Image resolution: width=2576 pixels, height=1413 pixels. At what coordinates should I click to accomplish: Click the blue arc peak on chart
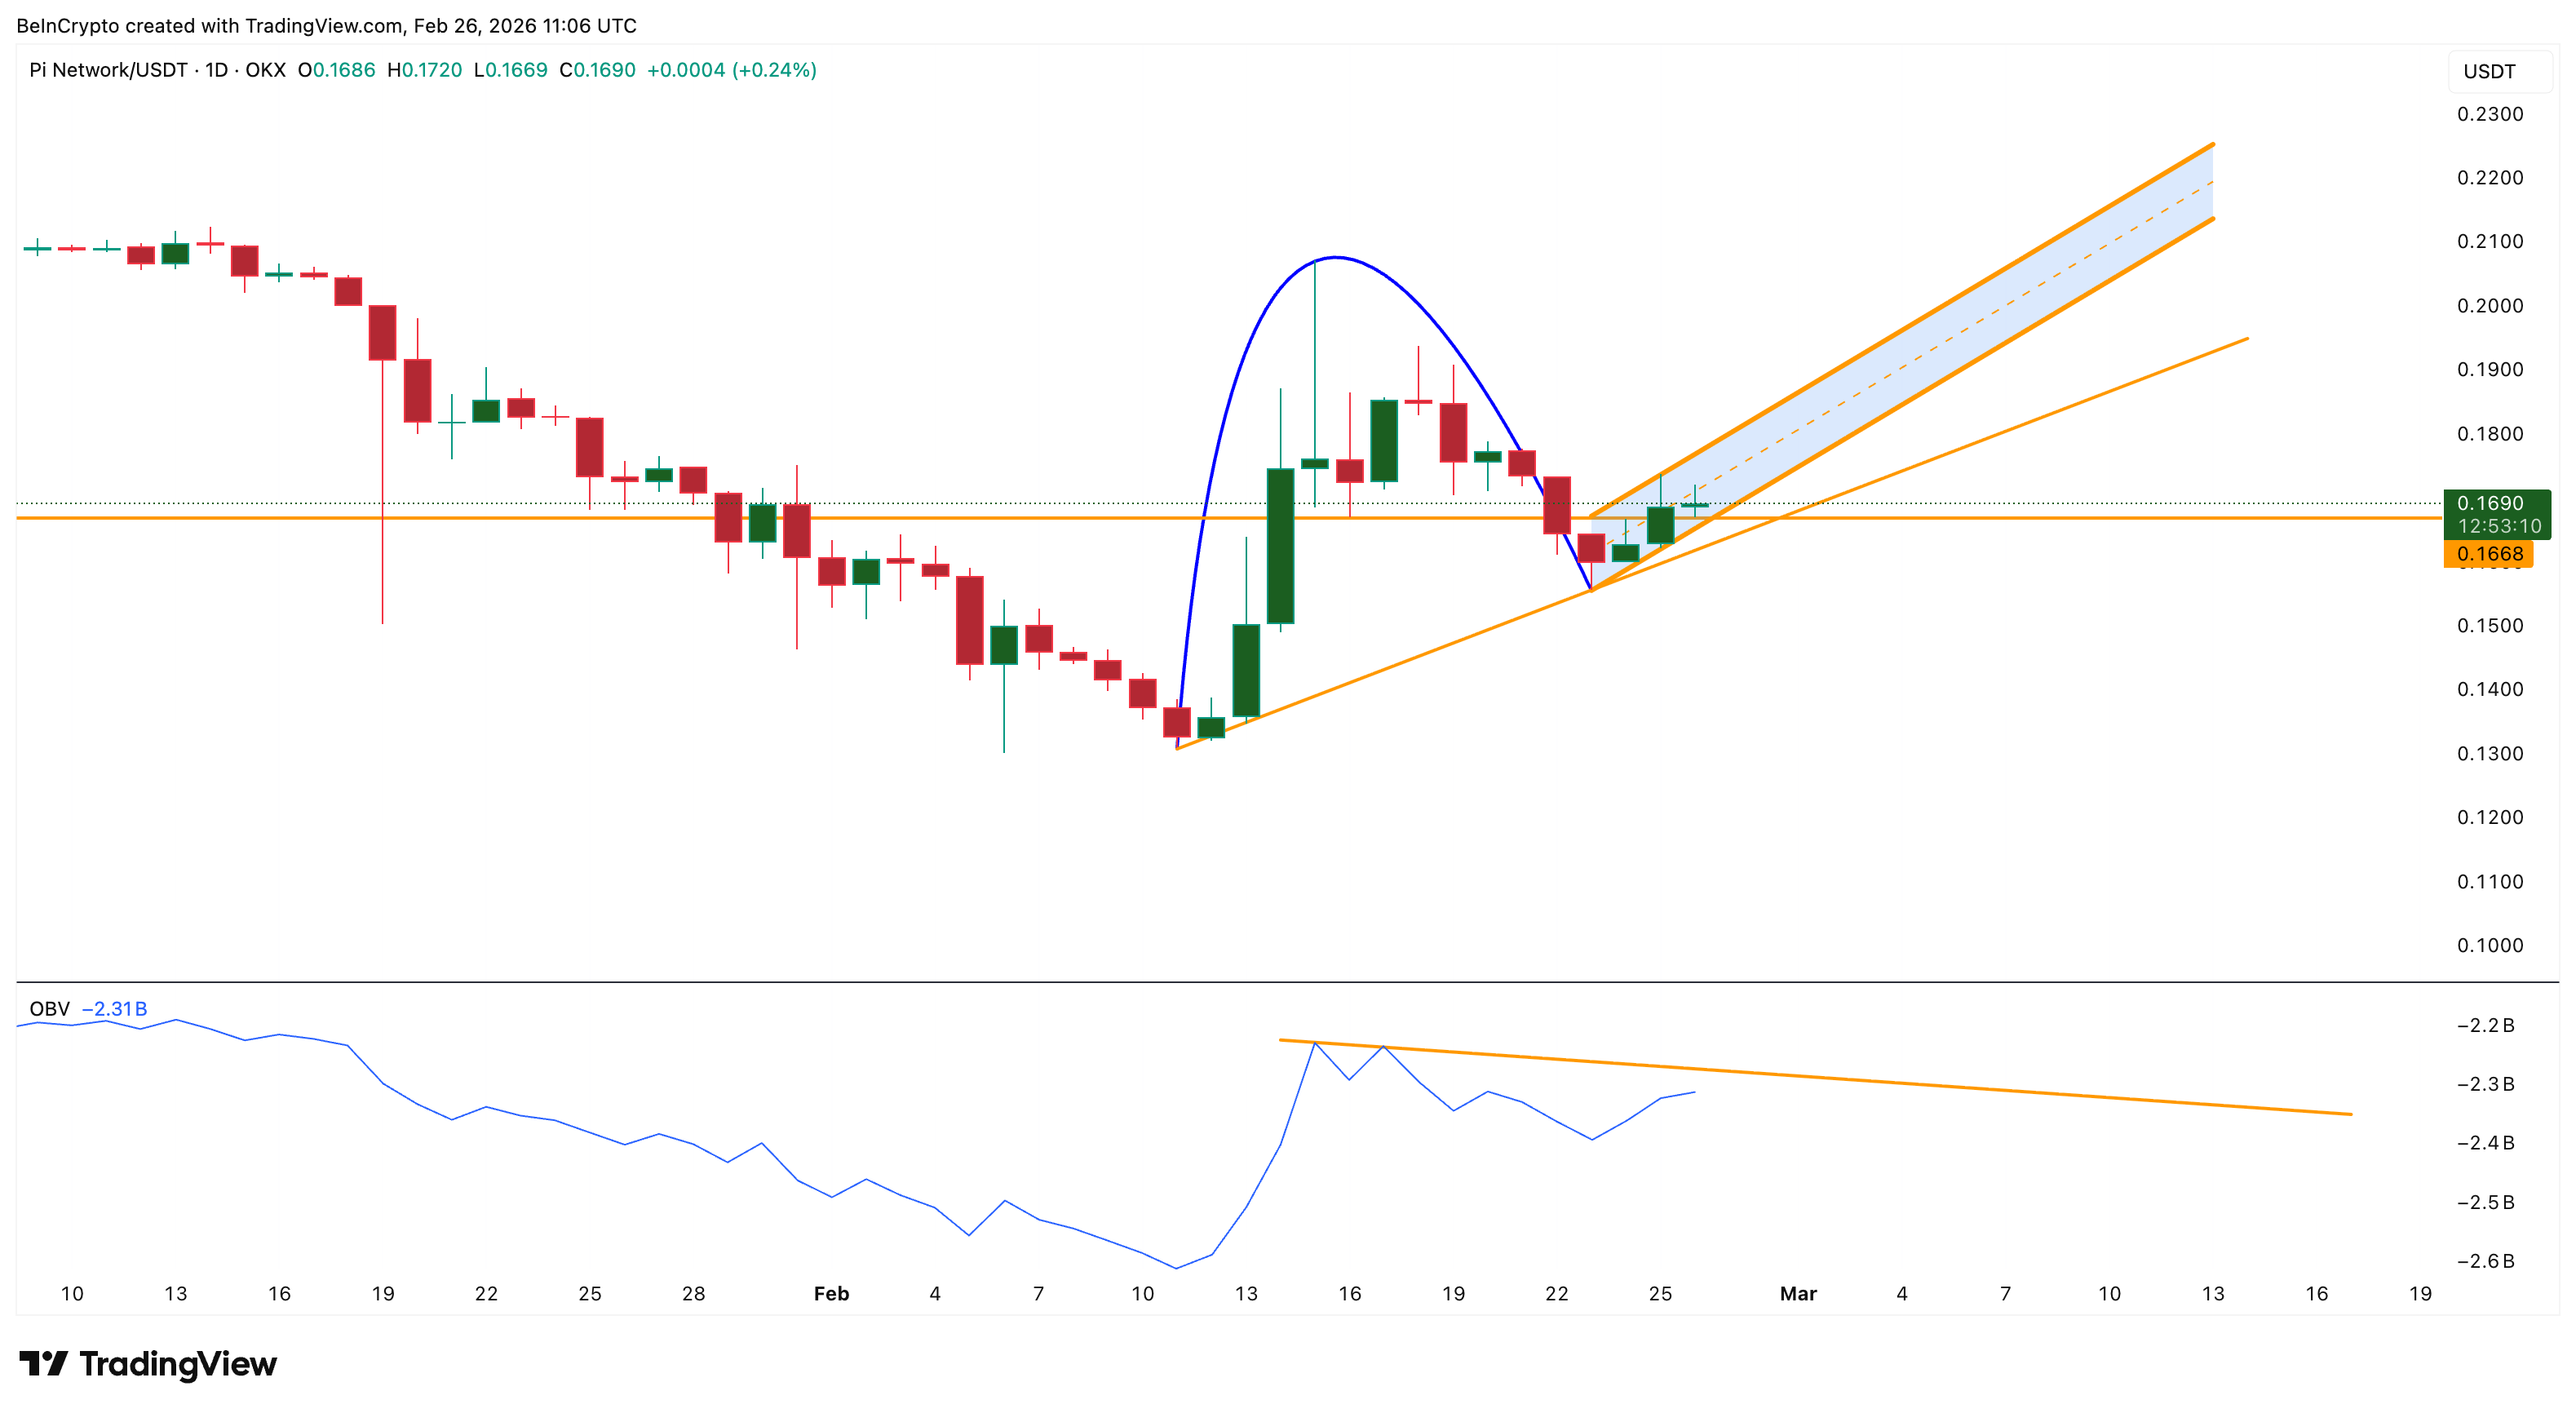1336,258
